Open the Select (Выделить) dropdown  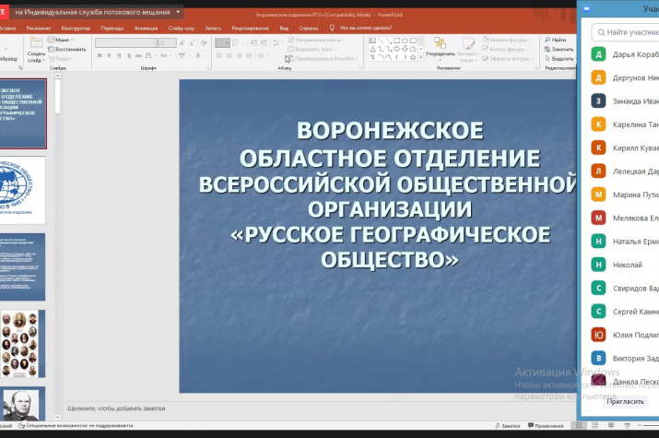pos(559,58)
